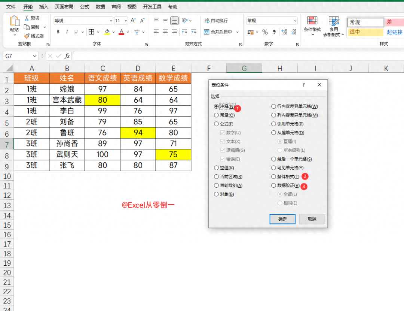Click the dialog help question mark
Image resolution: width=404 pixels, height=311 pixels.
pos(303,85)
